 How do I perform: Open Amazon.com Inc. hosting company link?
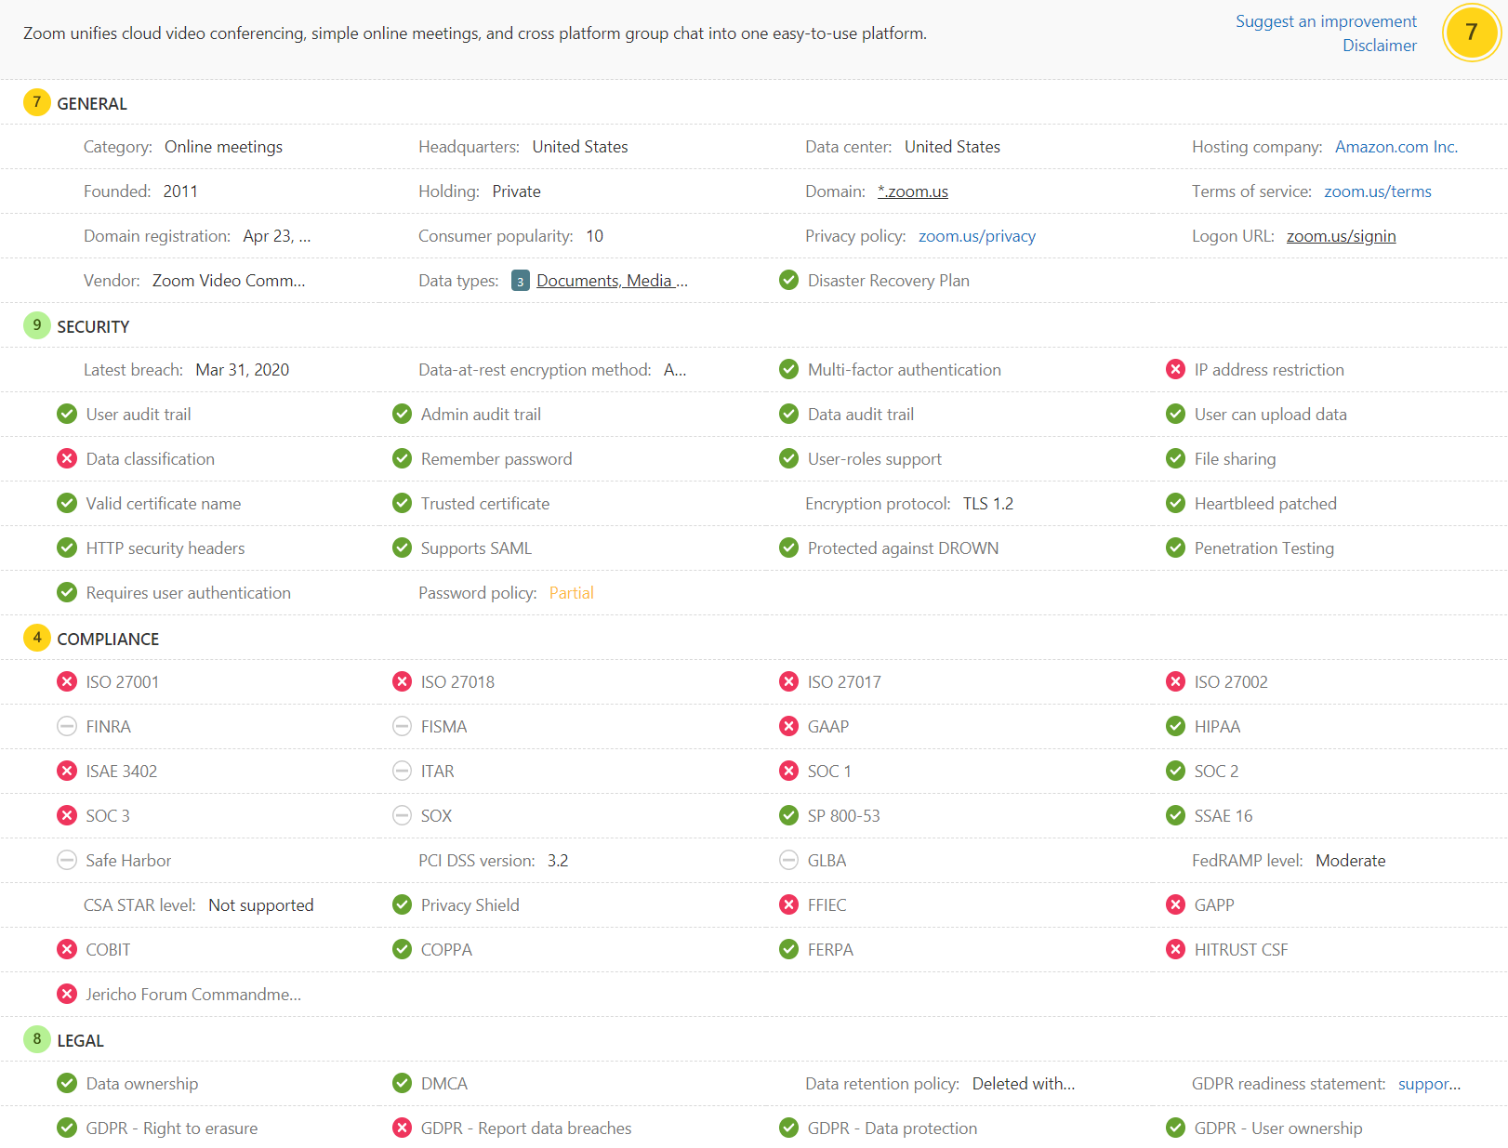(1396, 147)
